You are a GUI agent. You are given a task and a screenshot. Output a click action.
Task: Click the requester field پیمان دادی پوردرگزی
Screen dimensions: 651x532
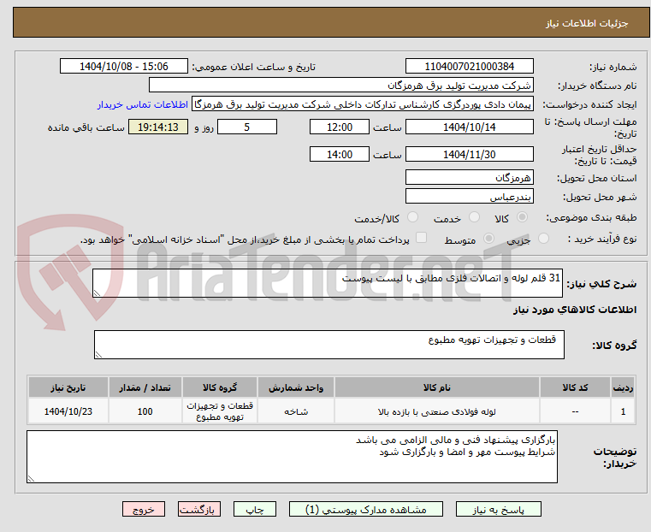363,104
